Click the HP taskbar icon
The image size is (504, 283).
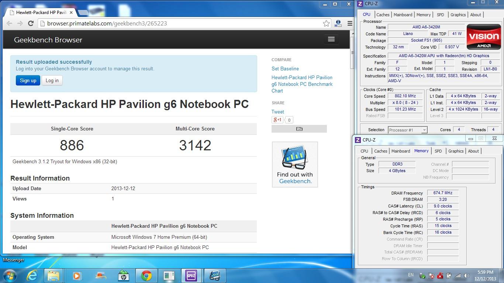click(123, 276)
